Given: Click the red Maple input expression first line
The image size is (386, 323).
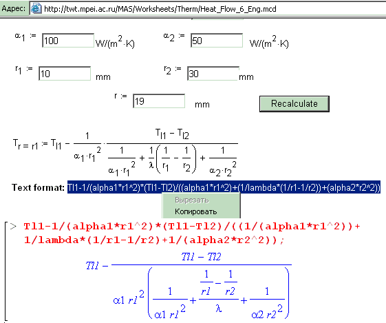Looking at the screenshot, I should [192, 226].
